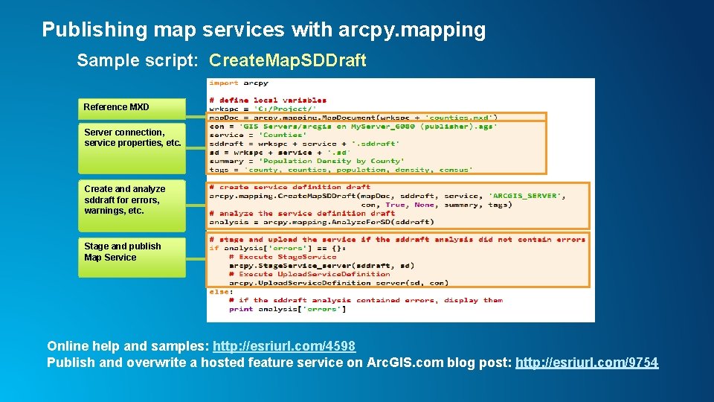Click the 'import arcpy' code line
This screenshot has height=402, width=714.
coord(239,83)
